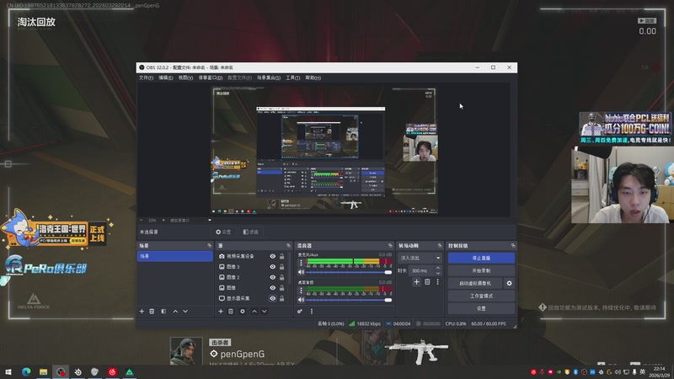Image resolution: width=674 pixels, height=379 pixels.
Task: Open the 帮助(H) menu
Action: pyautogui.click(x=313, y=77)
